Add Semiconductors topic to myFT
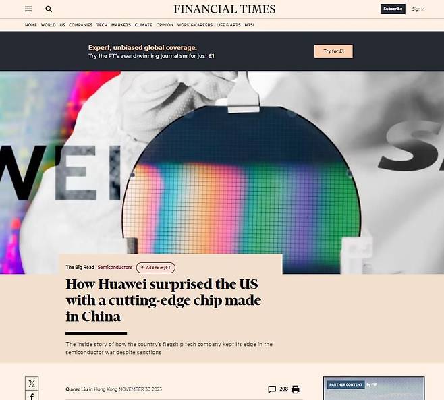The height and width of the screenshot is (400, 444). point(156,268)
